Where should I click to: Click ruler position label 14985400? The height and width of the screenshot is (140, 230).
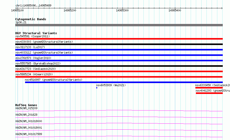175,10
